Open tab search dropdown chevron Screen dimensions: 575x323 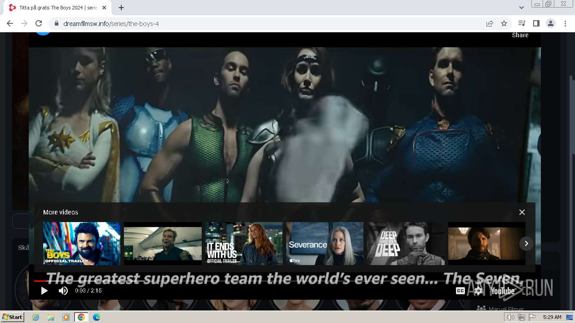522,8
